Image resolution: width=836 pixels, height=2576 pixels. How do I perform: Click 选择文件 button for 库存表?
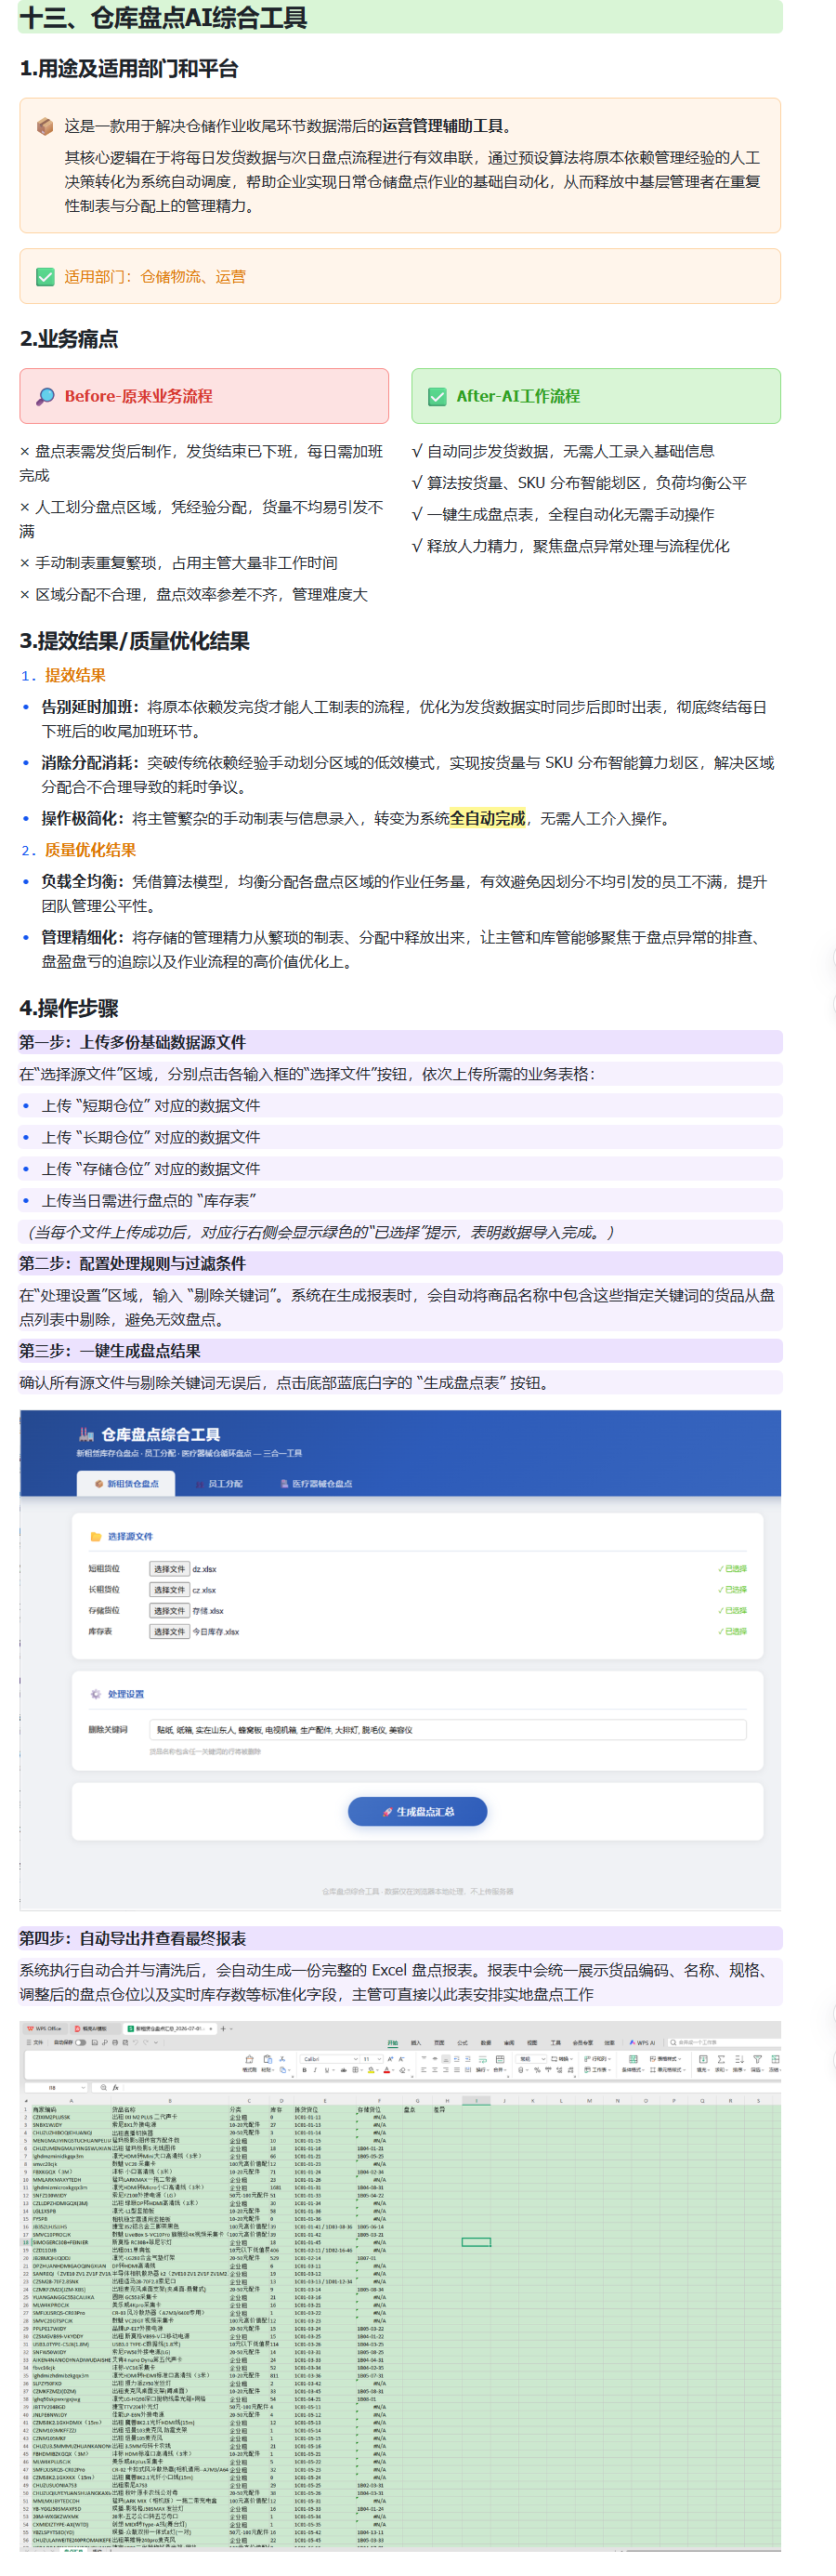coord(169,1631)
